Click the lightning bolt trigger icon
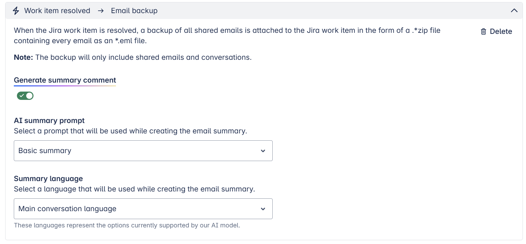Image resolution: width=526 pixels, height=244 pixels. [16, 11]
